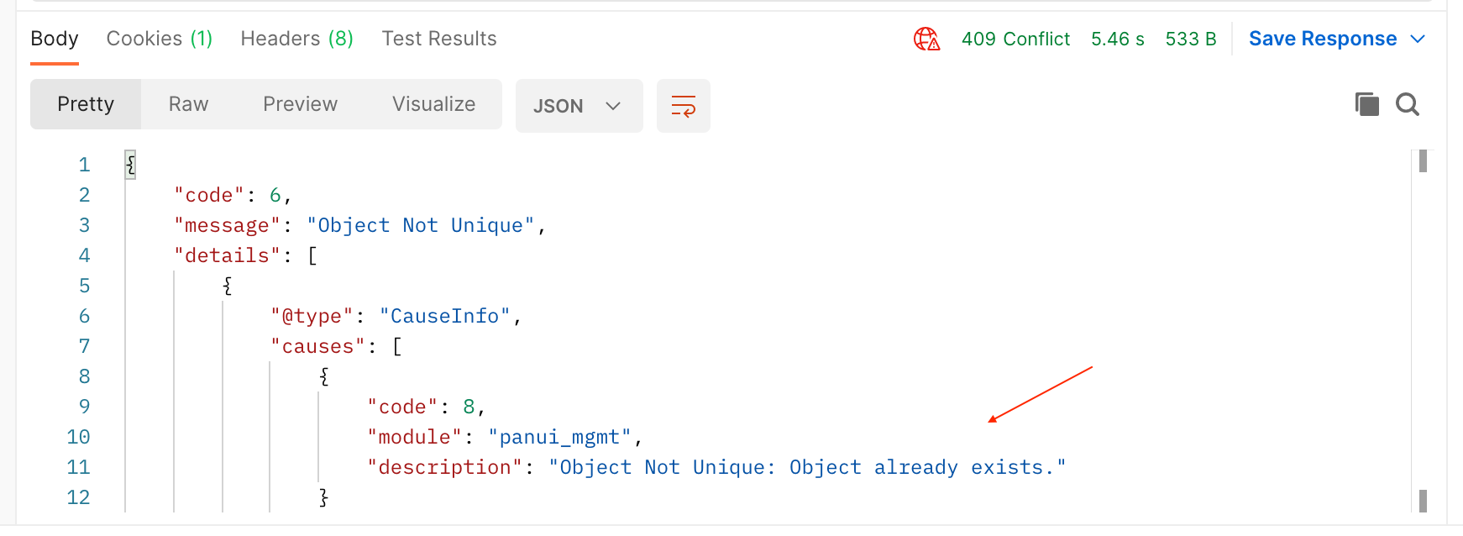Toggle line wrapping in the response
The image size is (1463, 536).
coord(683,106)
